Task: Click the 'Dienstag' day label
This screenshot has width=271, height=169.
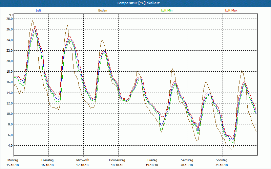Action: click(x=47, y=160)
